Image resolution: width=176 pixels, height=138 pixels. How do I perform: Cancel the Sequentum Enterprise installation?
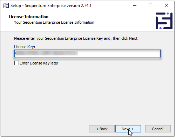(x=158, y=129)
